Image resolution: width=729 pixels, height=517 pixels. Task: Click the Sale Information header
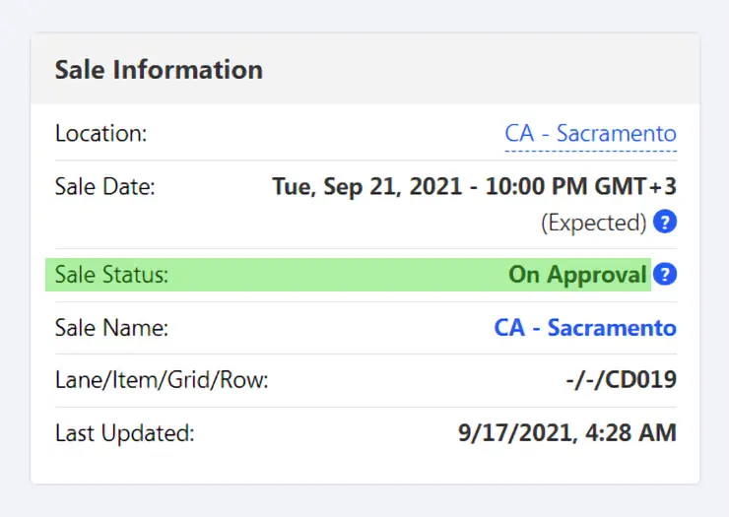(x=159, y=70)
